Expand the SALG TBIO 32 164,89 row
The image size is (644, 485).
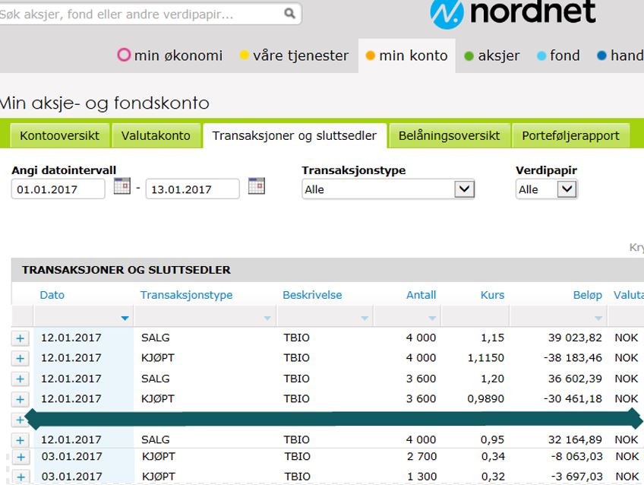coord(20,440)
